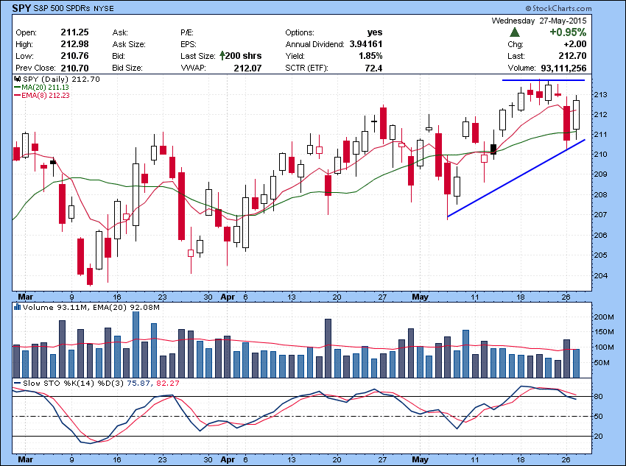Click the May label on price chart axis
Screen dimensions: 626x466
coord(420,297)
